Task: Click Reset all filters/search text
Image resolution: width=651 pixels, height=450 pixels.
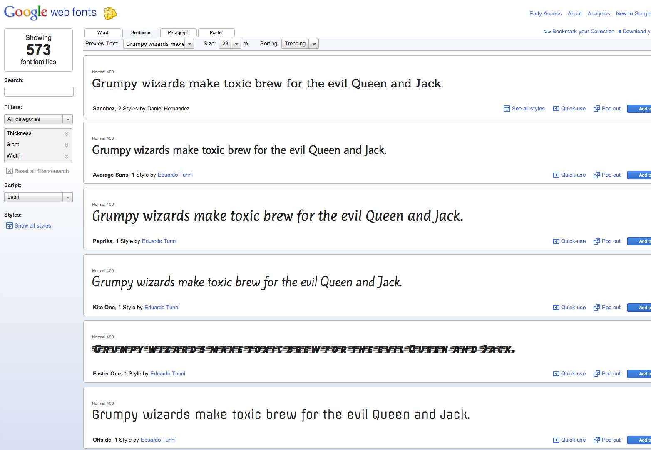Action: (x=42, y=171)
